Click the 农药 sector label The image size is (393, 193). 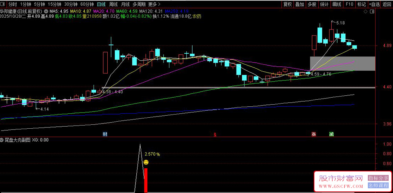pyautogui.click(x=197, y=16)
